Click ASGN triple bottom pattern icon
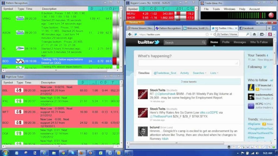278x156 pixels. (20, 32)
